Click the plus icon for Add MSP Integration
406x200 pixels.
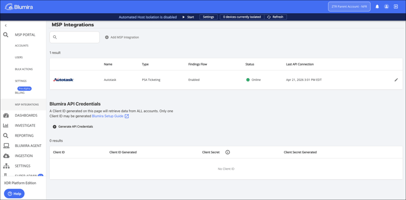[x=107, y=37]
